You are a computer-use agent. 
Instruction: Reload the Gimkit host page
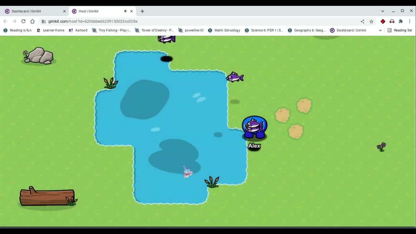tap(23, 21)
